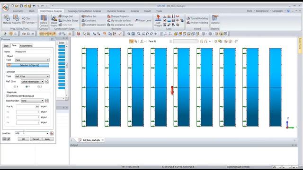Click the Save icon in quick access toolbar

coord(21,6)
